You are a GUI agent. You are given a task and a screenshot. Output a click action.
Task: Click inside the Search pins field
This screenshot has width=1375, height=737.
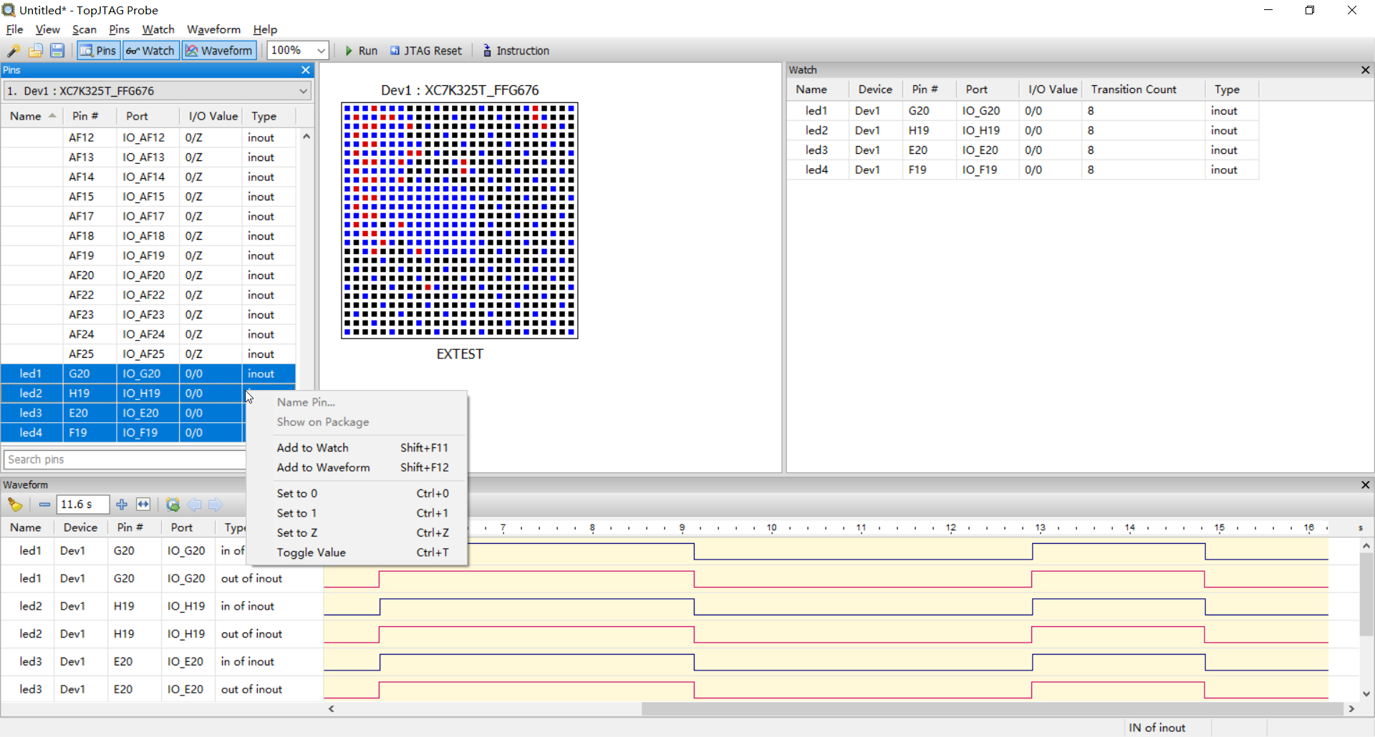tap(125, 459)
